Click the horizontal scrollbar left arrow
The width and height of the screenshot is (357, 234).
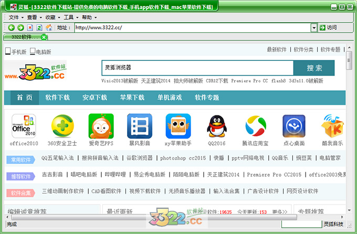click(x=7, y=217)
